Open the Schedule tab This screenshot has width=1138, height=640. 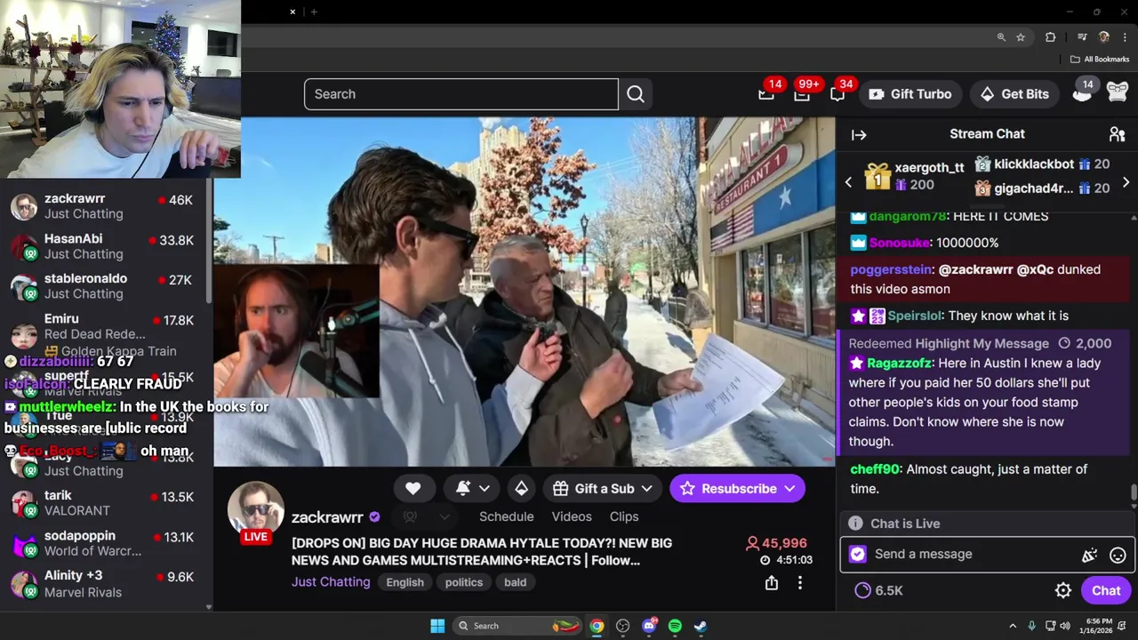506,516
